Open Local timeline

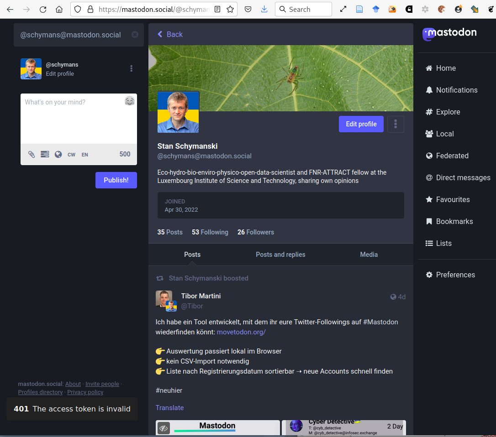tap(440, 134)
